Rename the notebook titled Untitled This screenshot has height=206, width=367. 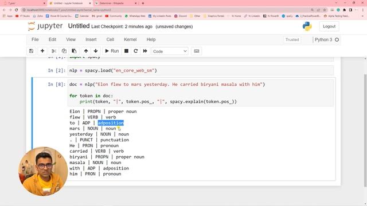click(79, 26)
